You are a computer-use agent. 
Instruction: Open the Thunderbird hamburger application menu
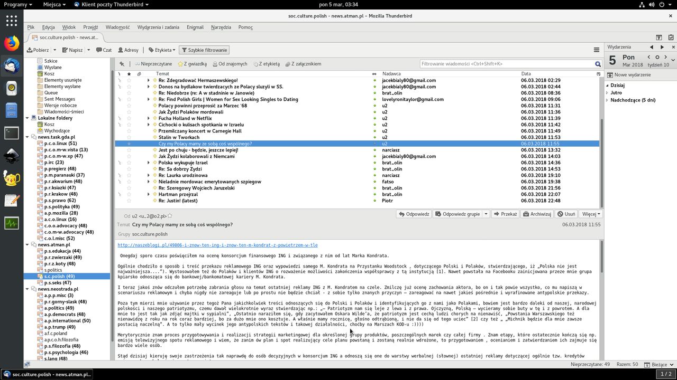597,50
